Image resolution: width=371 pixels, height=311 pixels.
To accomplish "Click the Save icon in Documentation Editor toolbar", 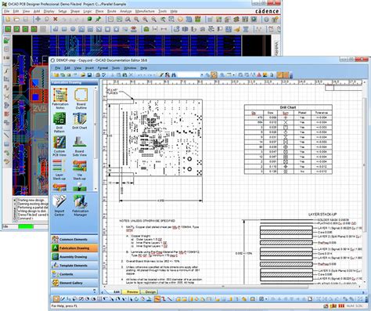I will point(89,75).
